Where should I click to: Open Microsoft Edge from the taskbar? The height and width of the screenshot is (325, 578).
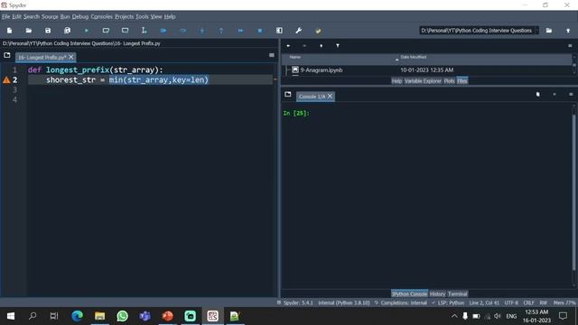click(78, 316)
